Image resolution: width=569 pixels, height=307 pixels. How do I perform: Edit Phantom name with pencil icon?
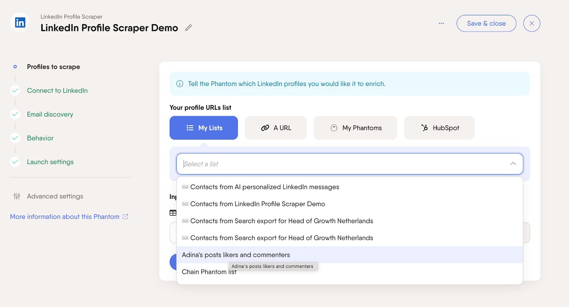click(188, 28)
